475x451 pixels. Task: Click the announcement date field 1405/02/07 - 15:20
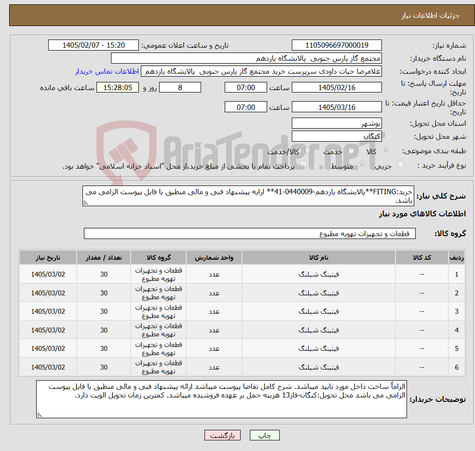pos(93,45)
